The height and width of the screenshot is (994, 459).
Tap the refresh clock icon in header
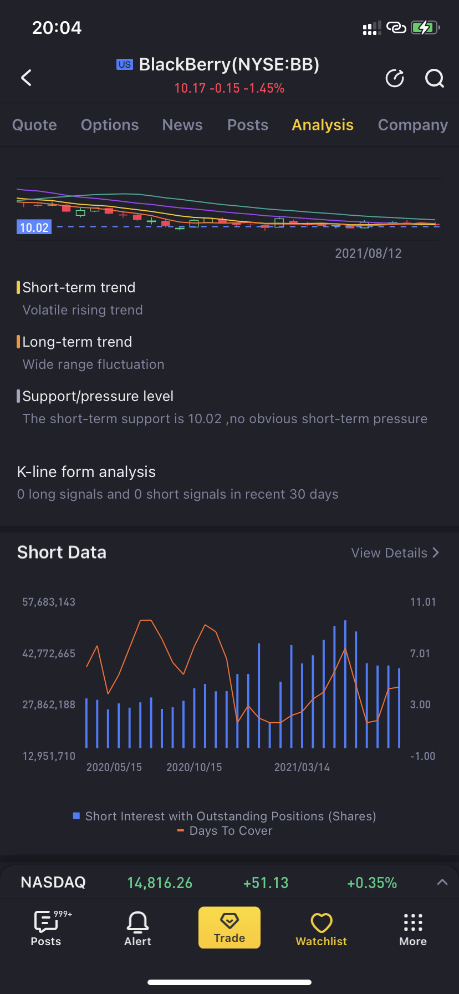[395, 79]
